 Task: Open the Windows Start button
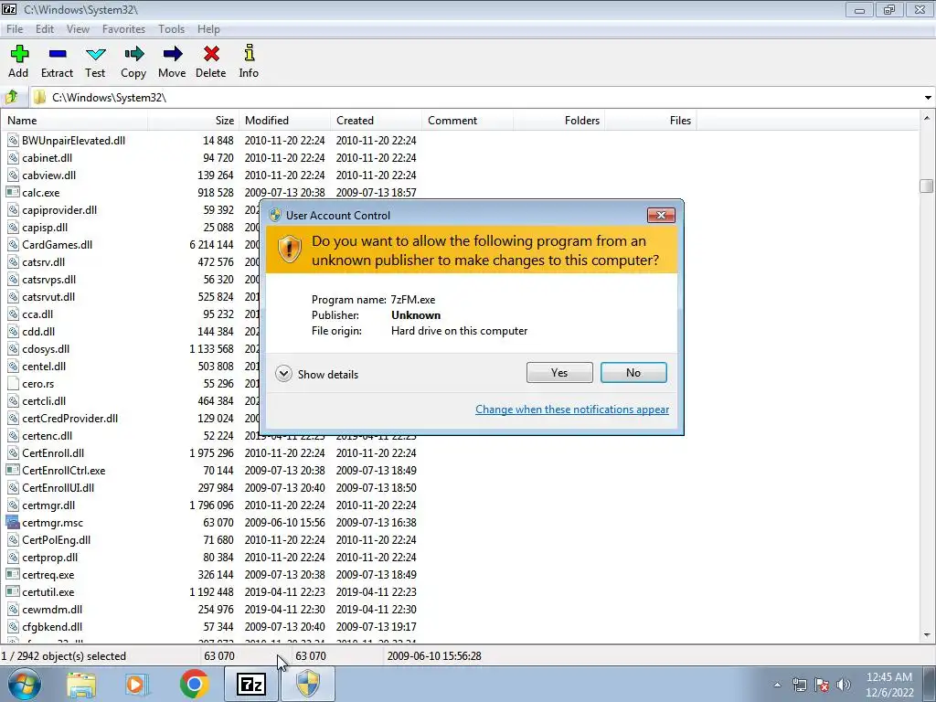pyautogui.click(x=25, y=684)
